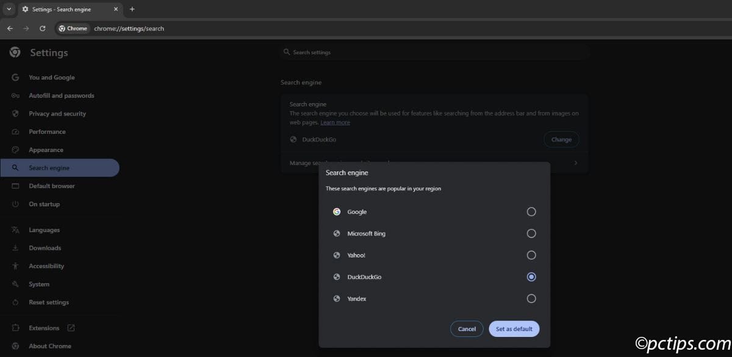Click the globe icon beside Yandex
Screen dimensions: 732x357
(337, 299)
